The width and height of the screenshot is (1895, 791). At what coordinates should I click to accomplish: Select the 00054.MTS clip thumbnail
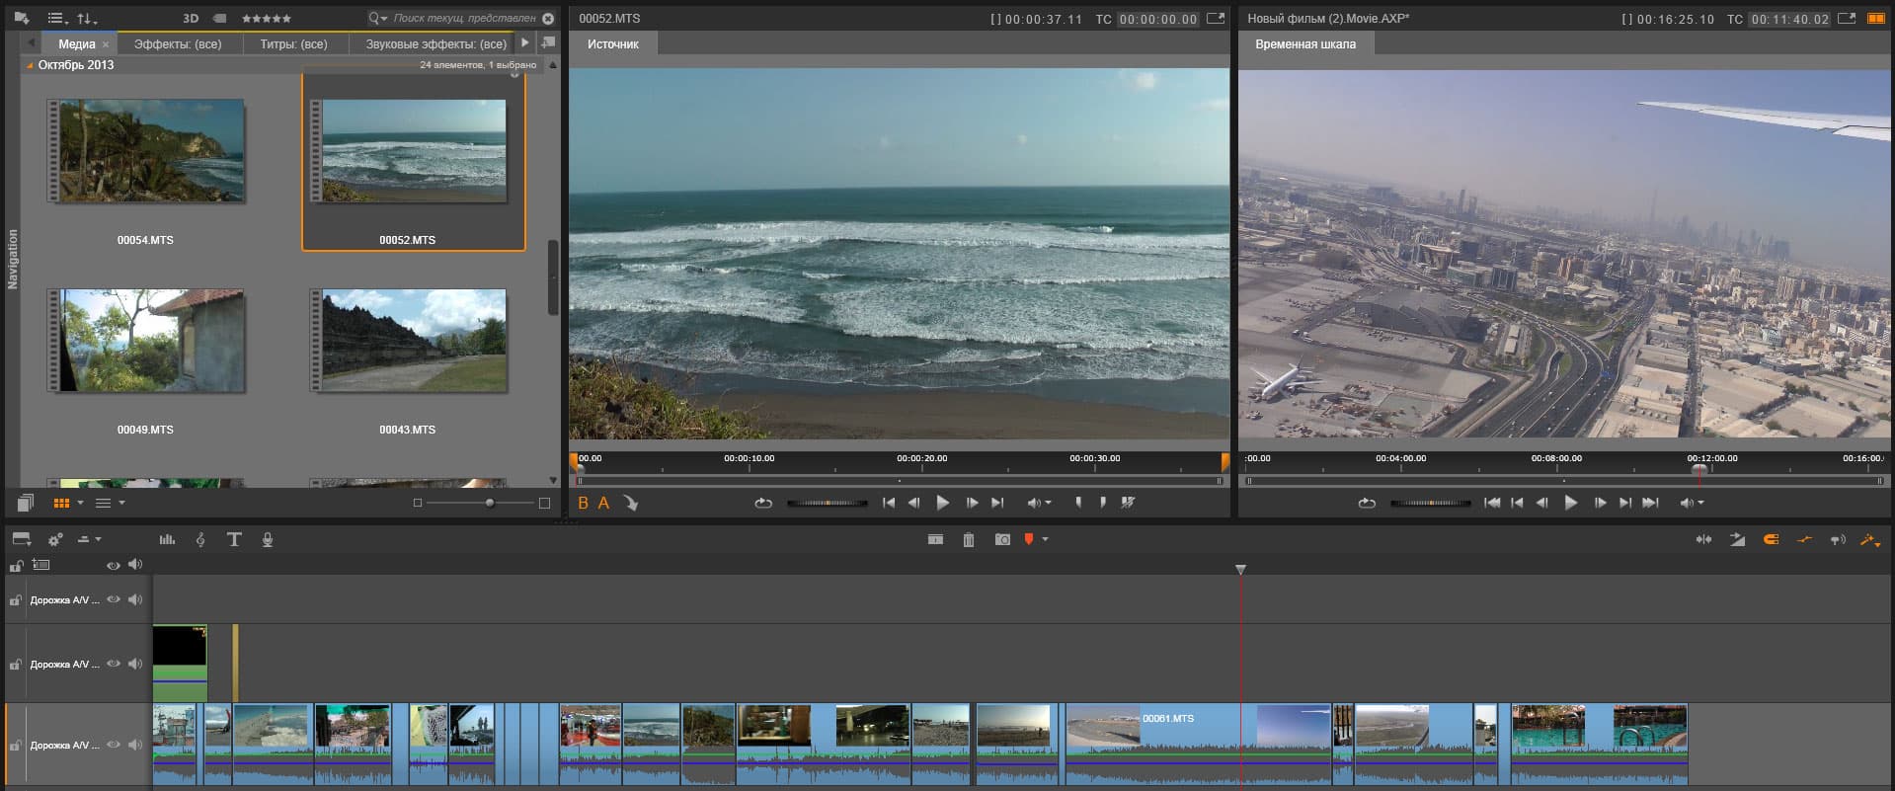(146, 151)
